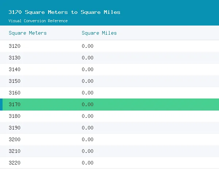The height and width of the screenshot is (170, 219).
Task: Click the 0.00 value in the 3210 row
Action: coord(88,151)
